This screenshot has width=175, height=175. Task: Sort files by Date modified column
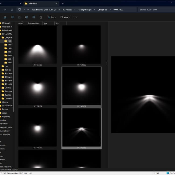tap(34, 23)
